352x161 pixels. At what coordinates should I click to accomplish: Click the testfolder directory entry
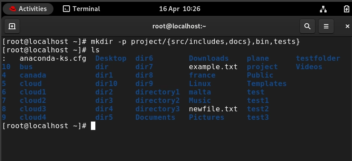pyautogui.click(x=318, y=59)
